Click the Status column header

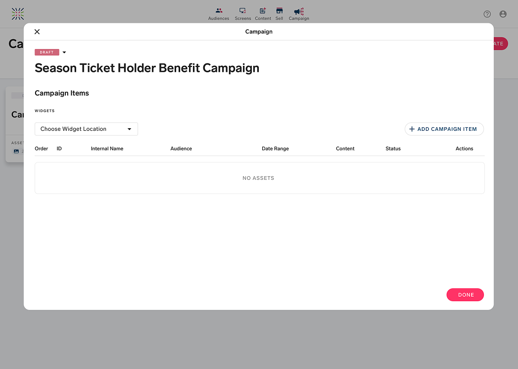click(x=393, y=149)
